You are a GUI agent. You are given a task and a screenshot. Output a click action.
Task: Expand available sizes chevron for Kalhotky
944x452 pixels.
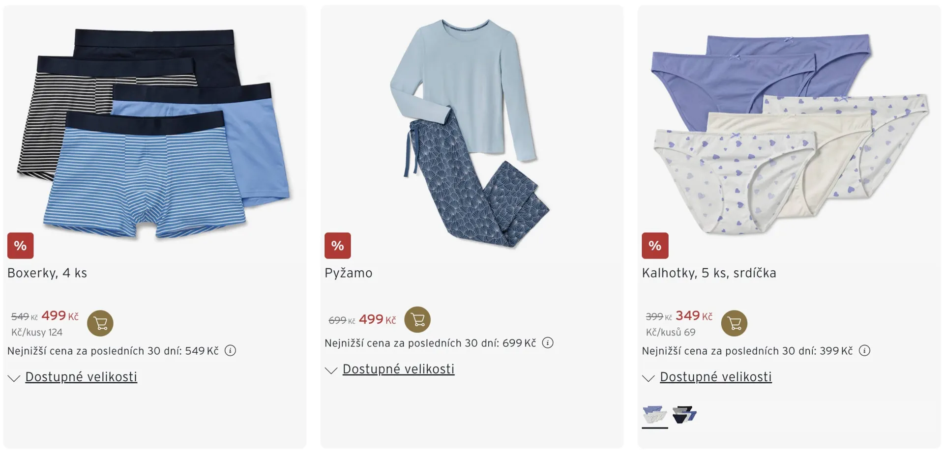tap(649, 378)
